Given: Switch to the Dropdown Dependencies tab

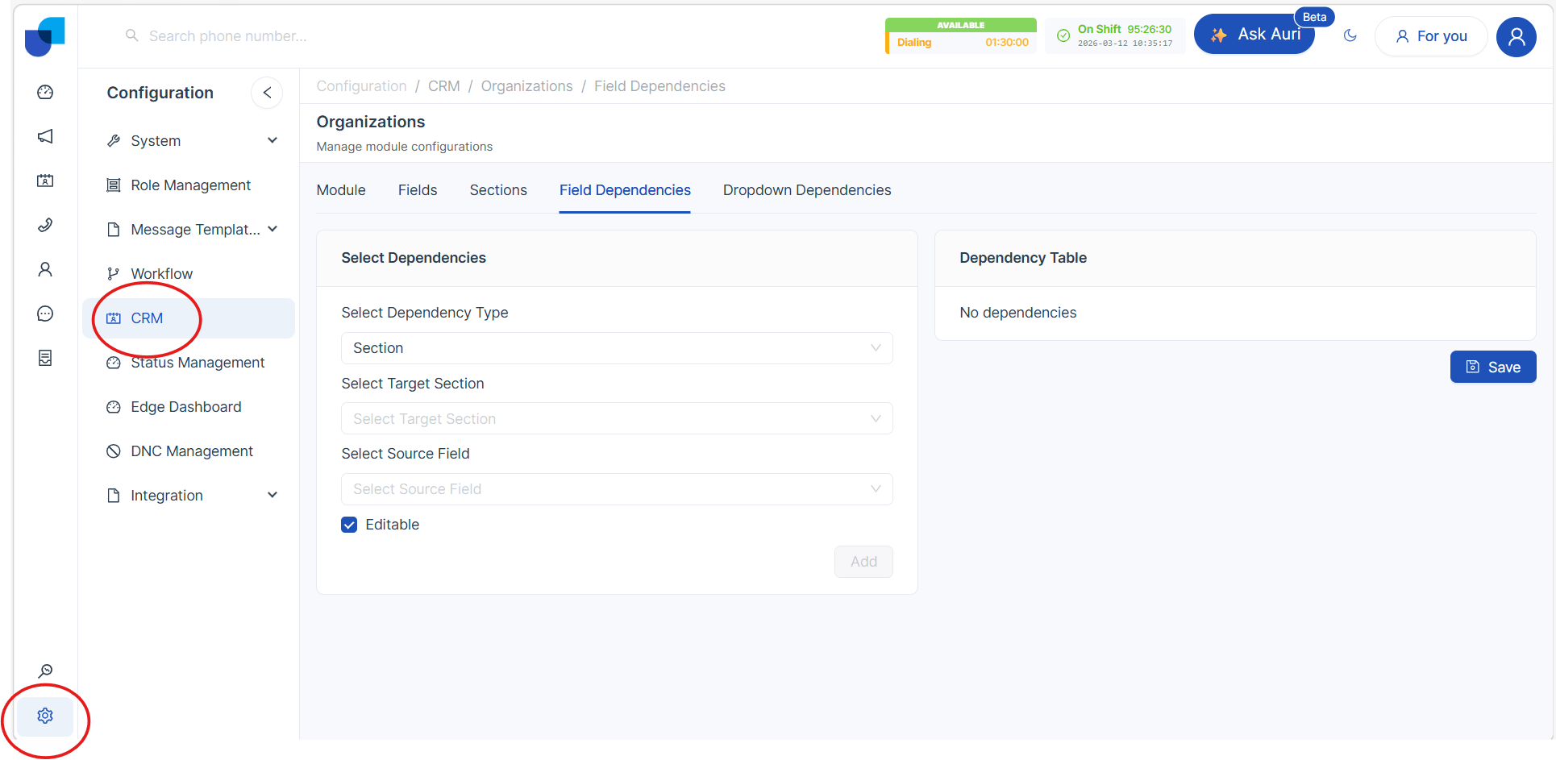Looking at the screenshot, I should [x=806, y=190].
